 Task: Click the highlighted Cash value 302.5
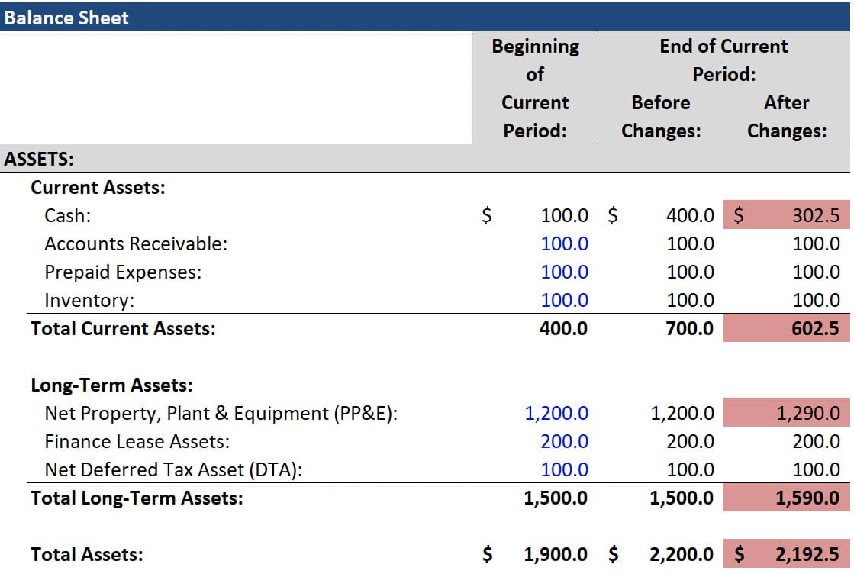pyautogui.click(x=787, y=215)
